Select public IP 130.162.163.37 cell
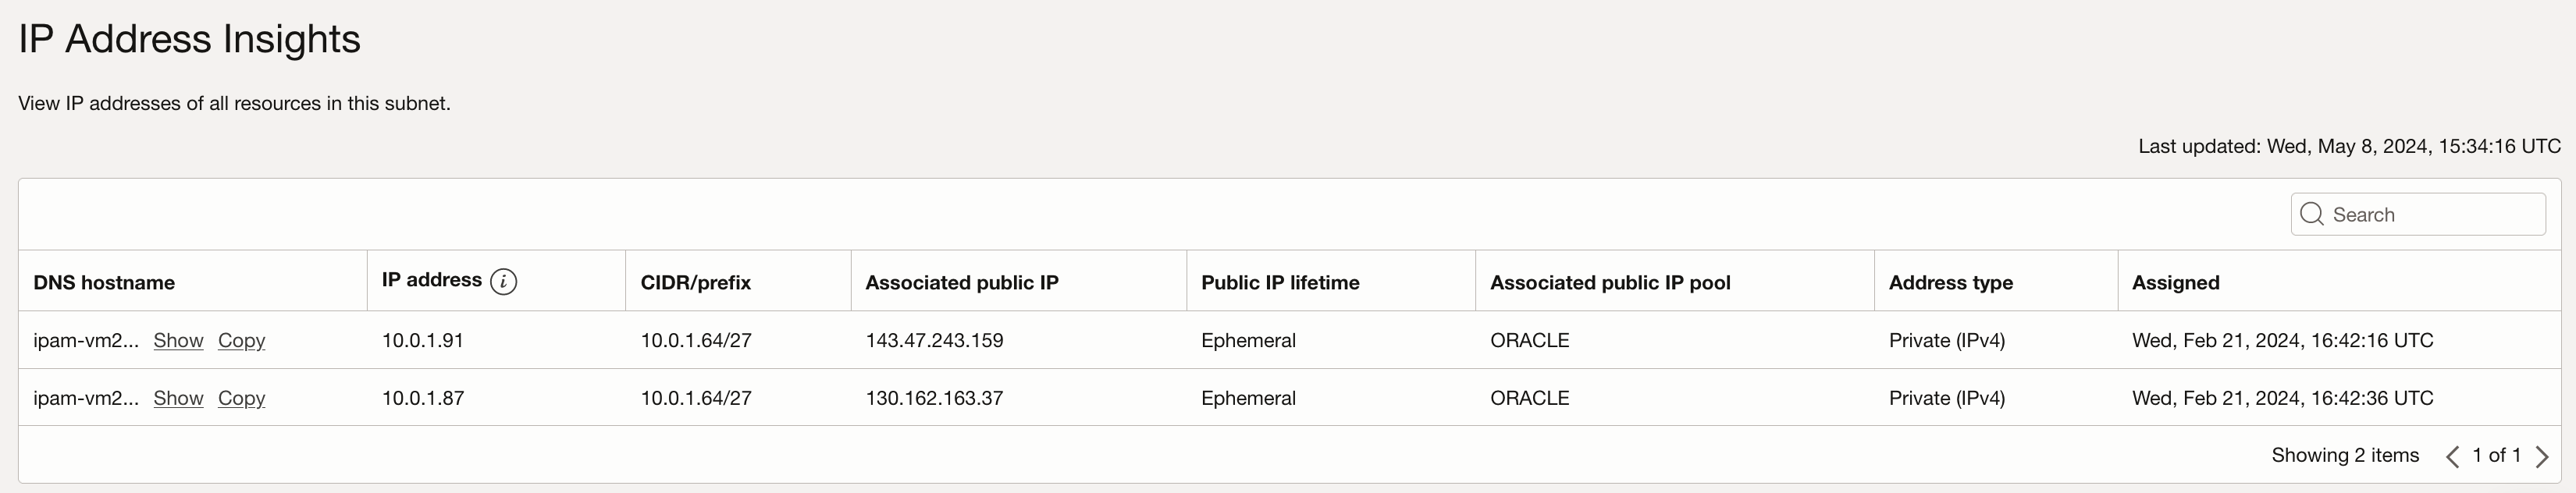Viewport: 2576px width, 493px height. [x=934, y=398]
